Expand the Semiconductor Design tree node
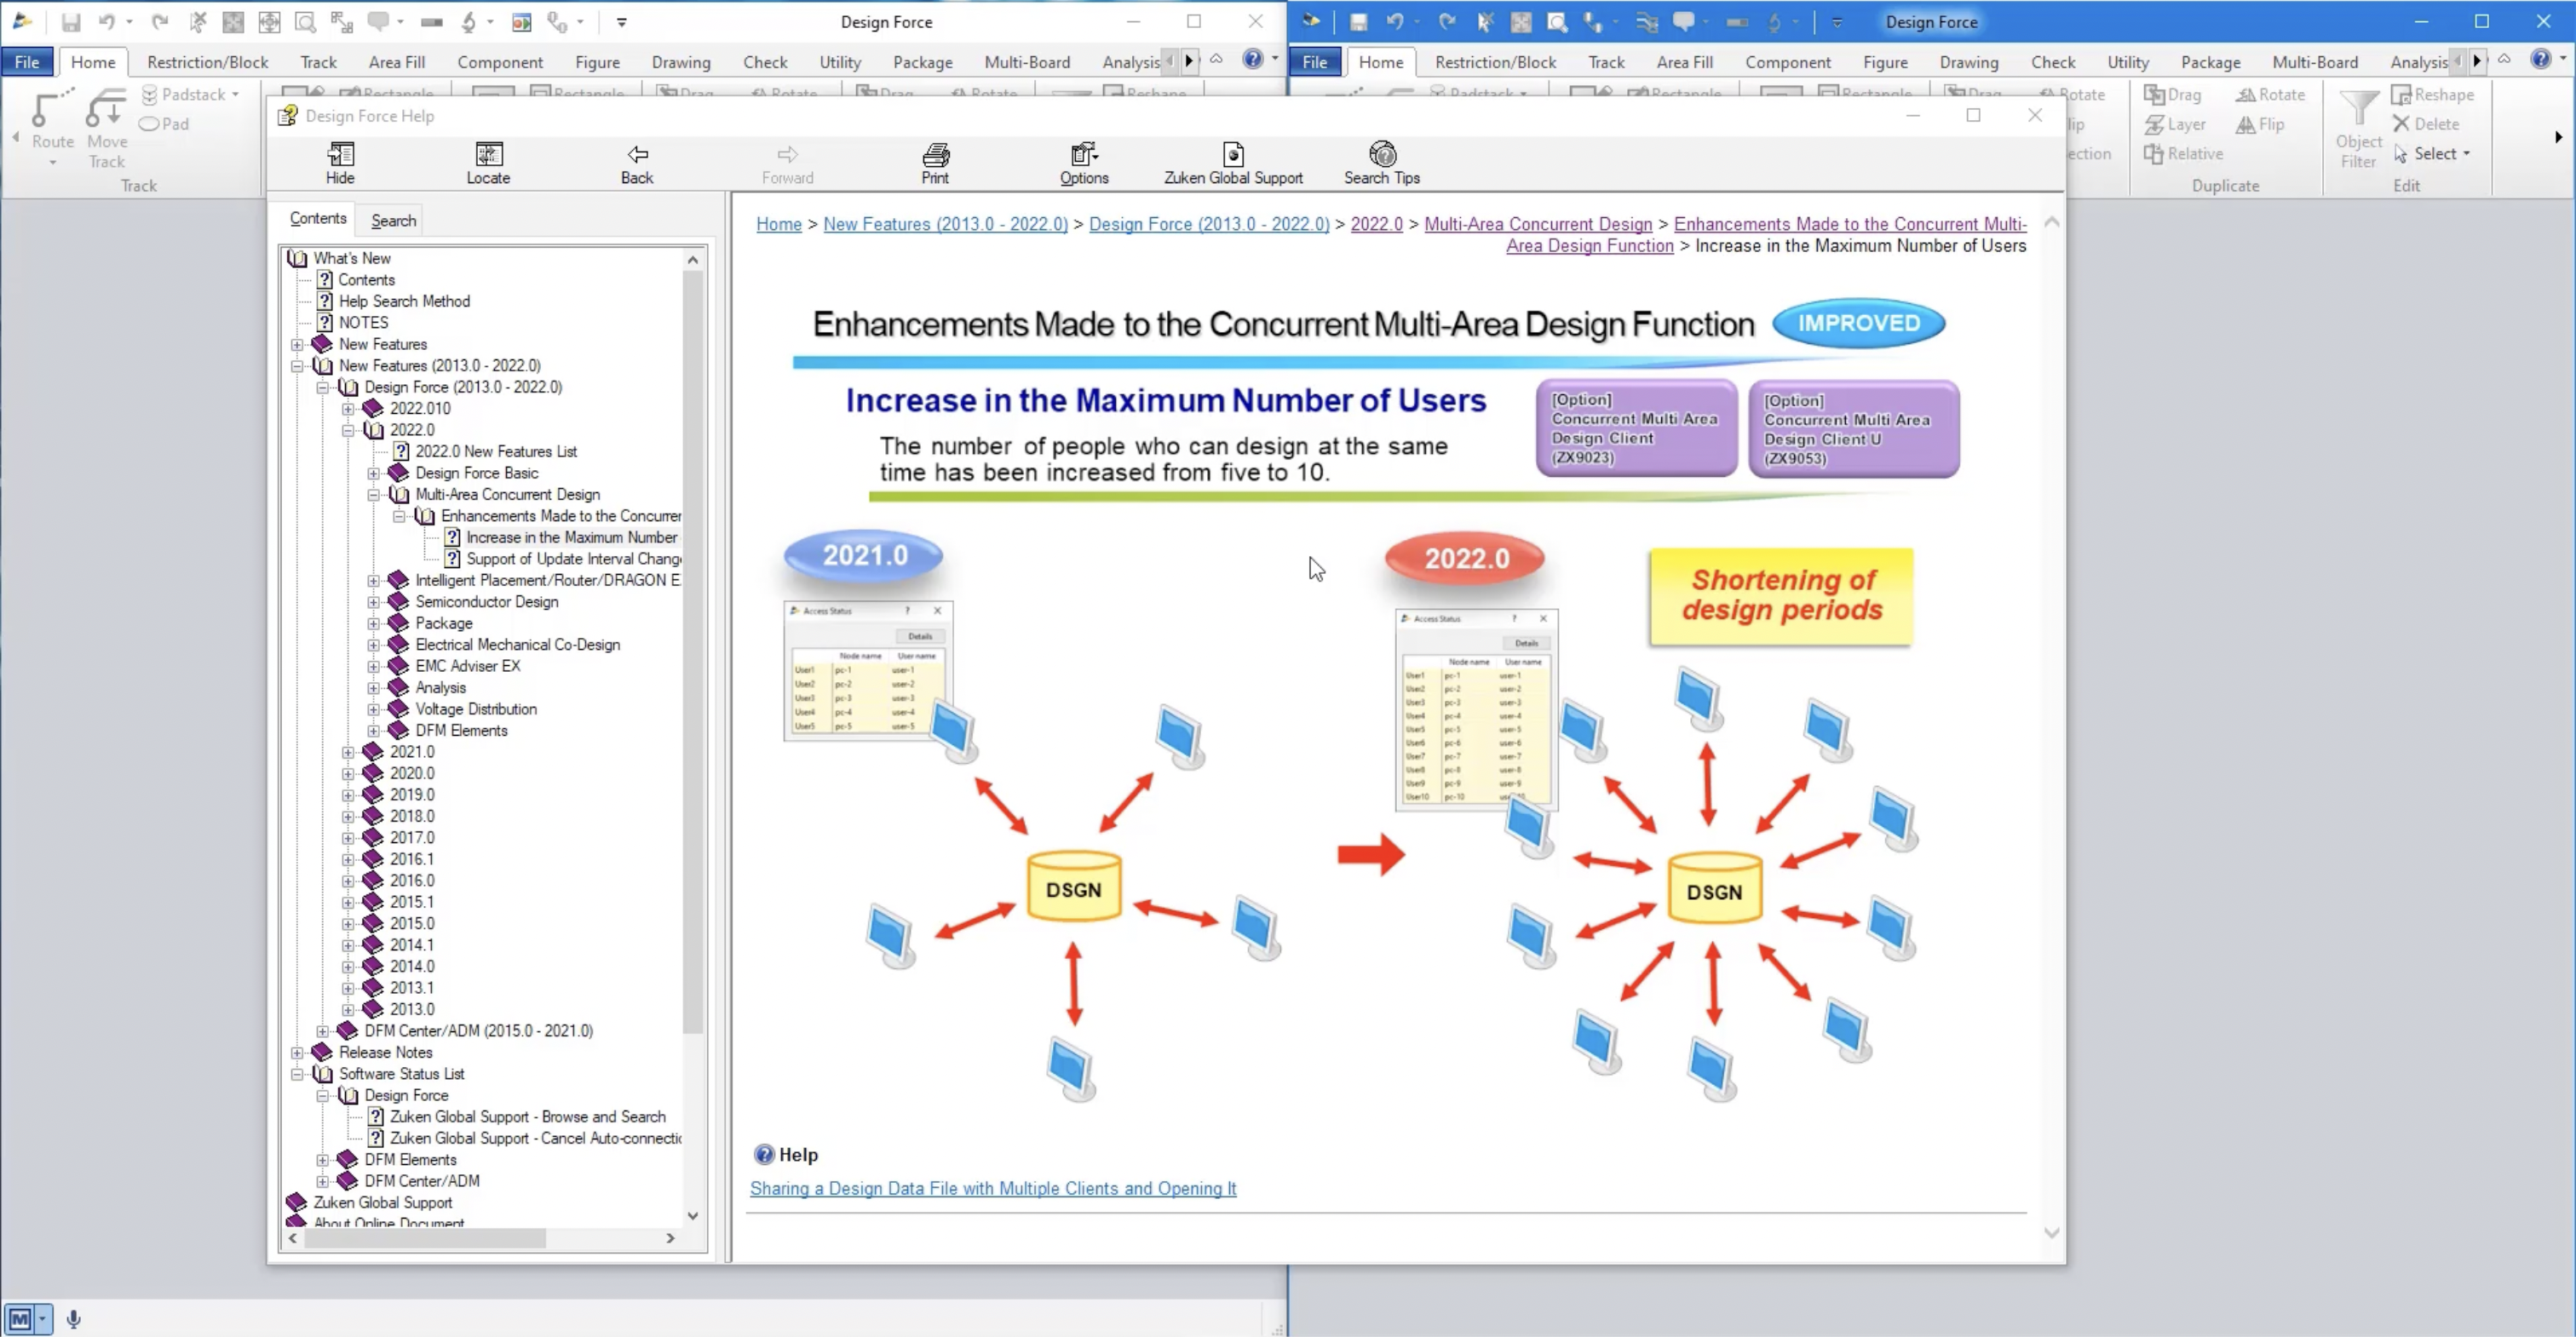This screenshot has width=2576, height=1337. point(373,602)
